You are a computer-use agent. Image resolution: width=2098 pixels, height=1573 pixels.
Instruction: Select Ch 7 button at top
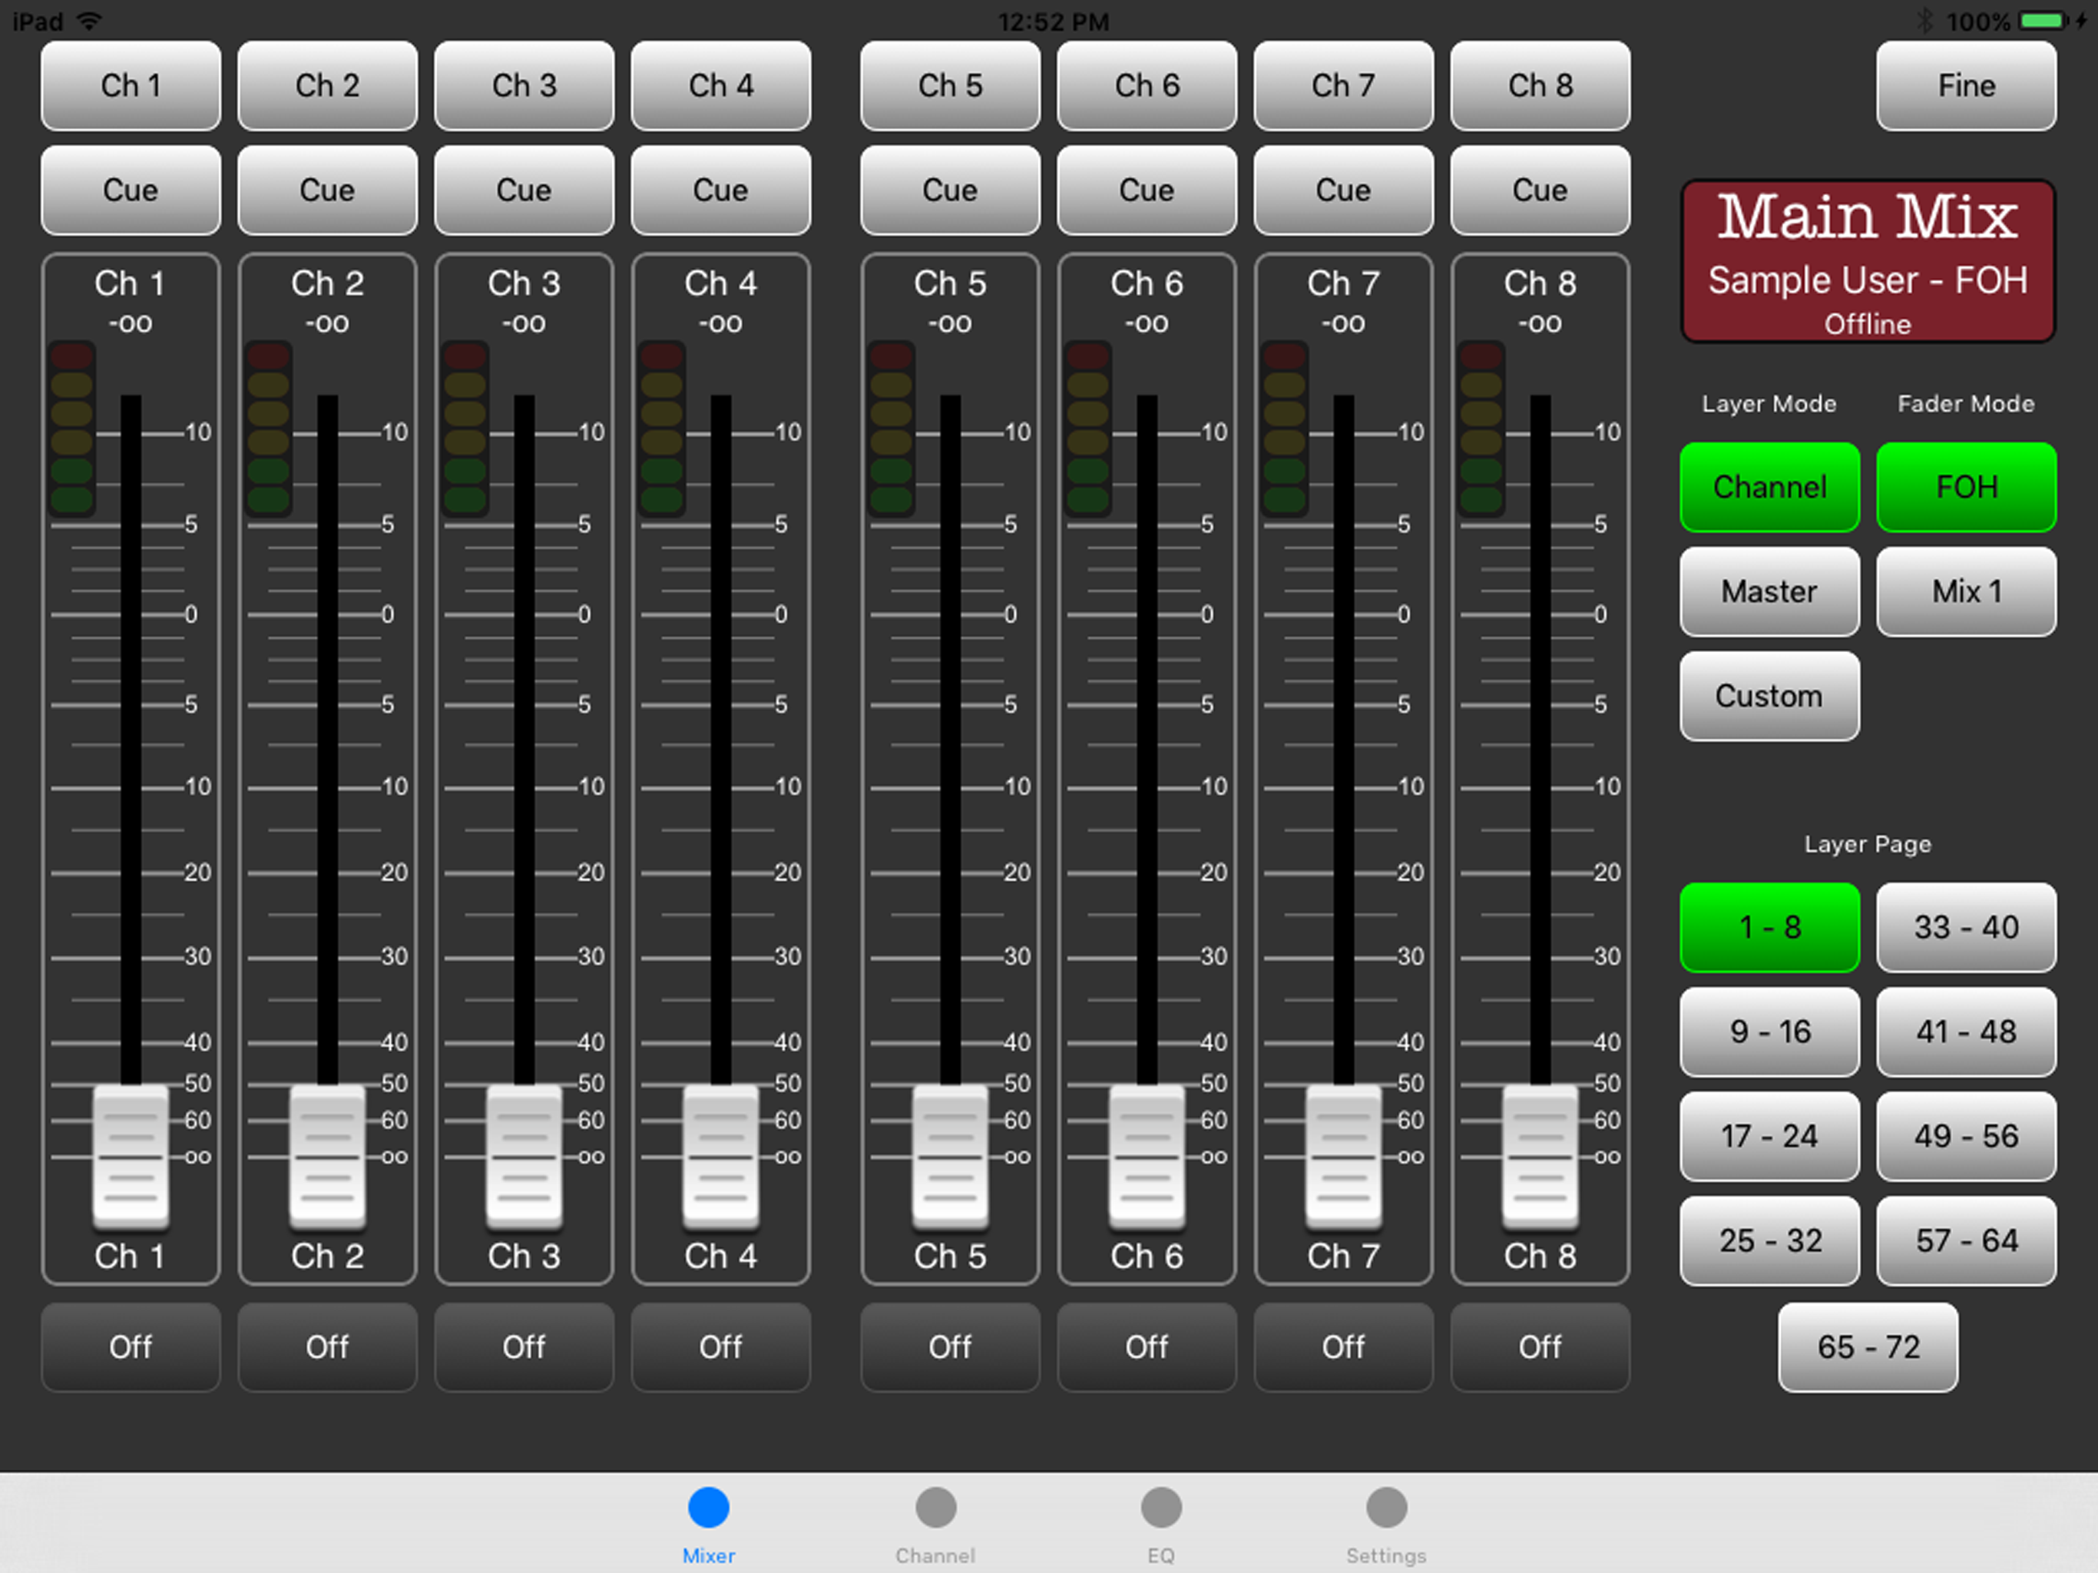click(1343, 85)
